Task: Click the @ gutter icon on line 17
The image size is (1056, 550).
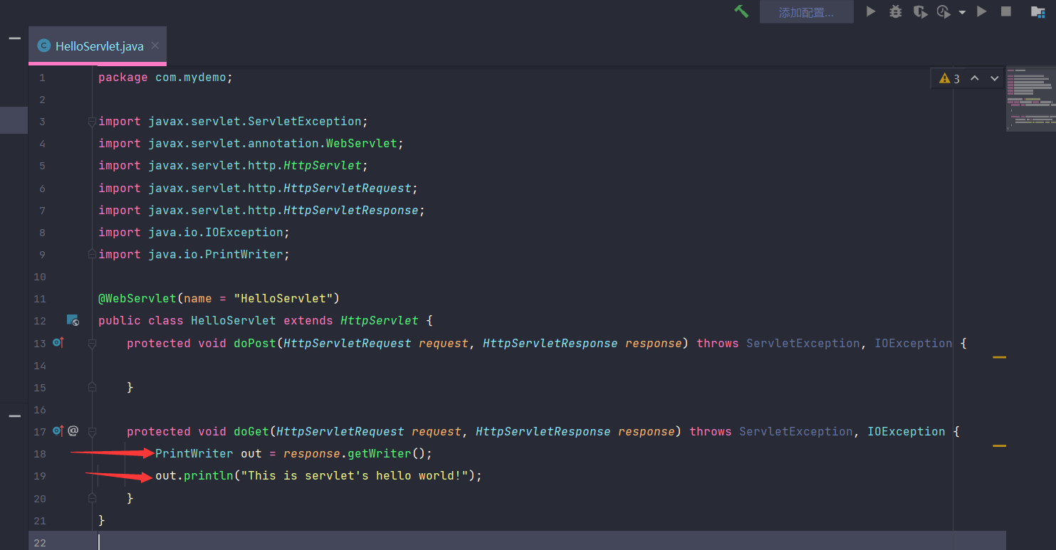Action: pyautogui.click(x=73, y=431)
